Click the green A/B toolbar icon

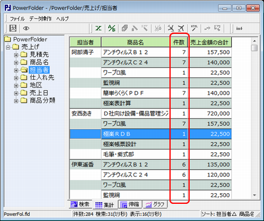[112, 28]
